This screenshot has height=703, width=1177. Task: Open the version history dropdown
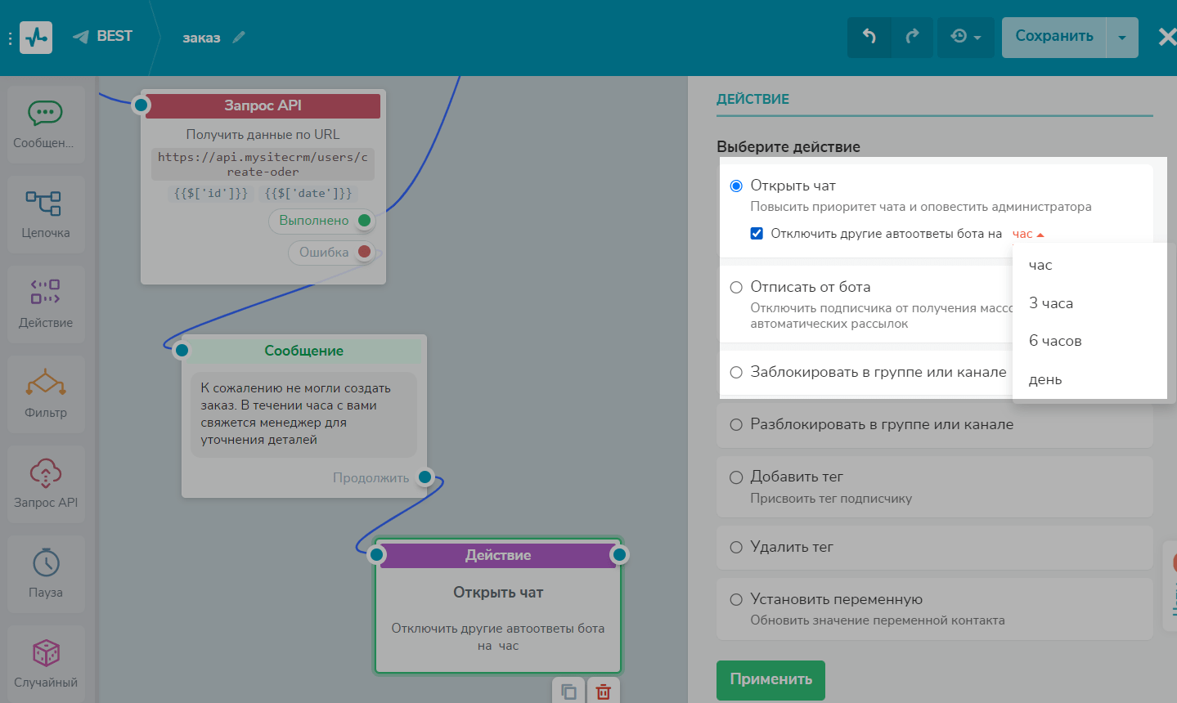point(966,37)
